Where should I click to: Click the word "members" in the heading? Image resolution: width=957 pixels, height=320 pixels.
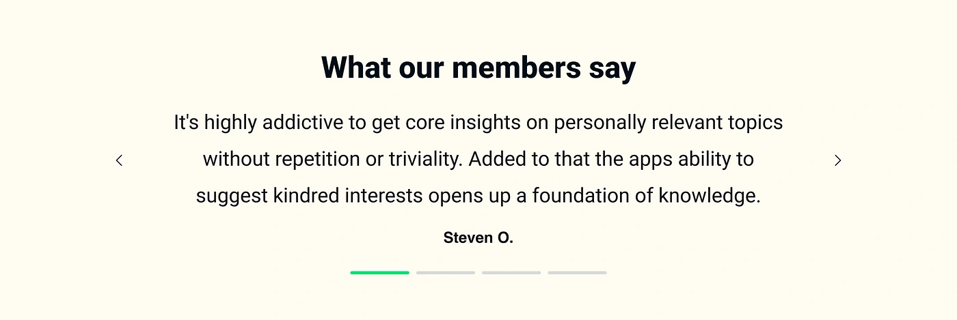507,68
